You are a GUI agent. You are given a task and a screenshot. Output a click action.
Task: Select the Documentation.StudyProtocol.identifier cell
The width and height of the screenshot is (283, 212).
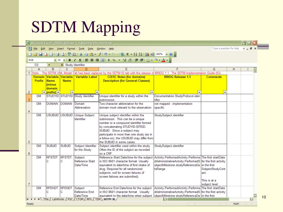177,98
